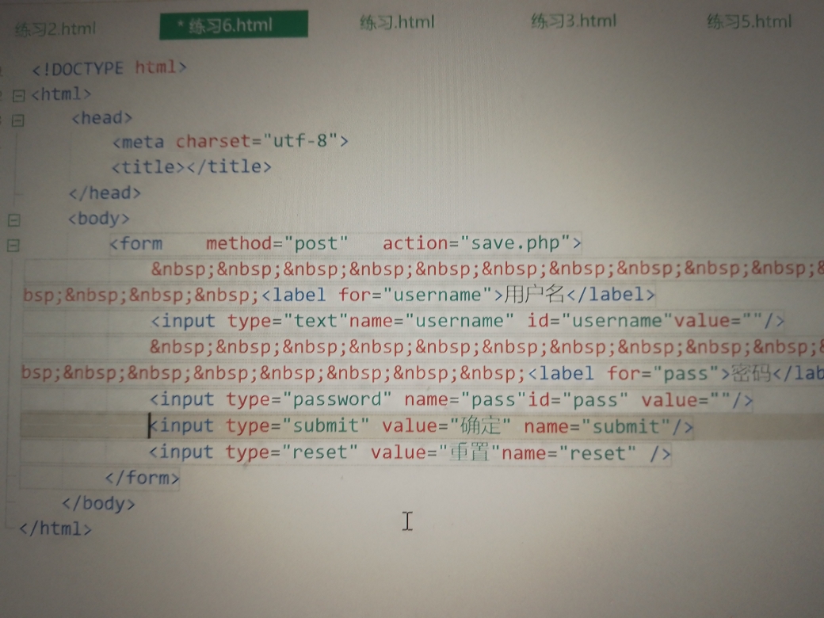Click the input type="submit" line
This screenshot has height=618, width=824.
pyautogui.click(x=421, y=425)
